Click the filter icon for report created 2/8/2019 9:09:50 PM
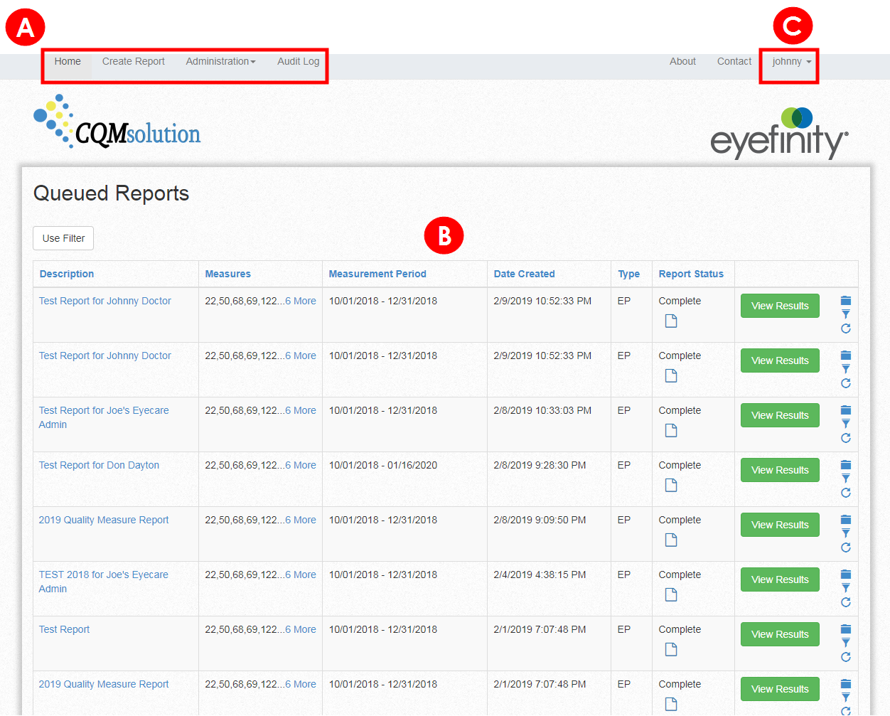890x716 pixels. (845, 533)
